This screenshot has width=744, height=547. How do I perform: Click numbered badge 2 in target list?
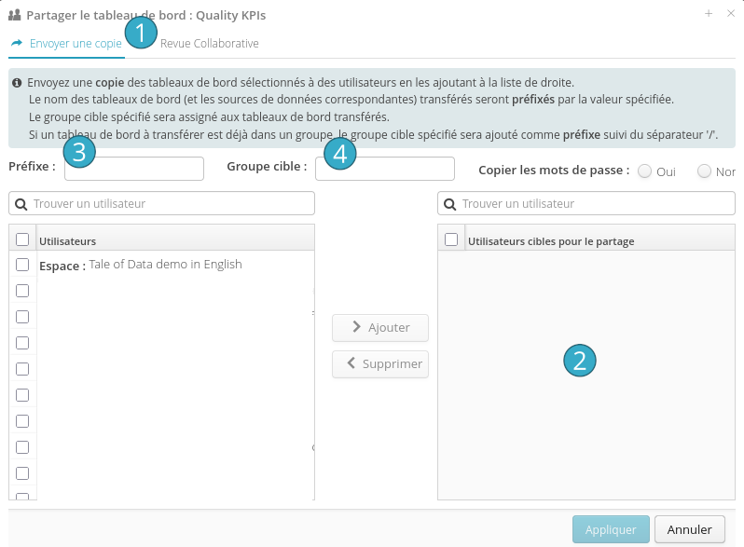point(579,361)
